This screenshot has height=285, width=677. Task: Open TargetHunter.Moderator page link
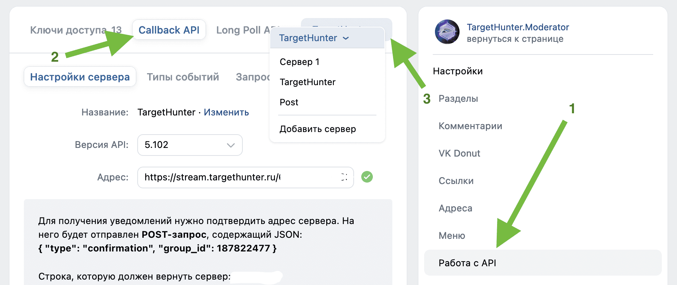click(x=518, y=27)
